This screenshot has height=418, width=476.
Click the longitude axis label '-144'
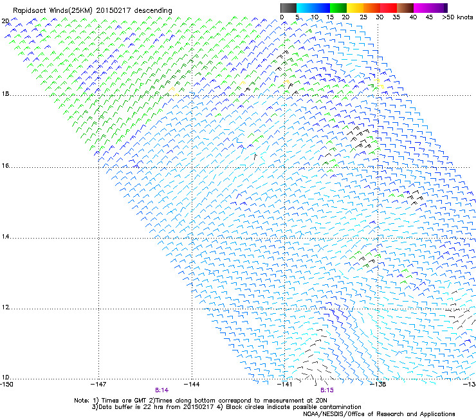tap(192, 385)
